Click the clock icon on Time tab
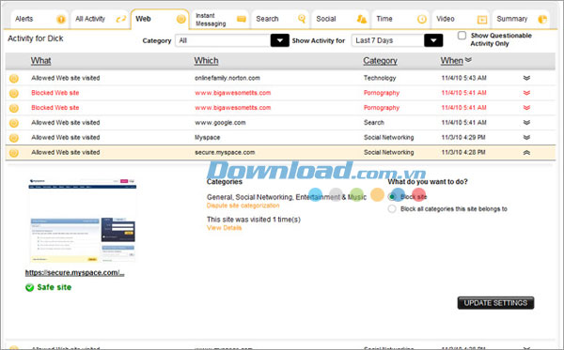The width and height of the screenshot is (564, 350). (421, 19)
